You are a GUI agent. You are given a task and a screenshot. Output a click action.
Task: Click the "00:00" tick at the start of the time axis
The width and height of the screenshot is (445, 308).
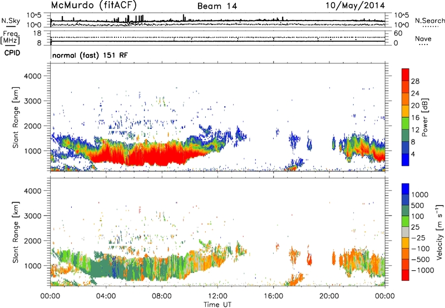(x=50, y=296)
